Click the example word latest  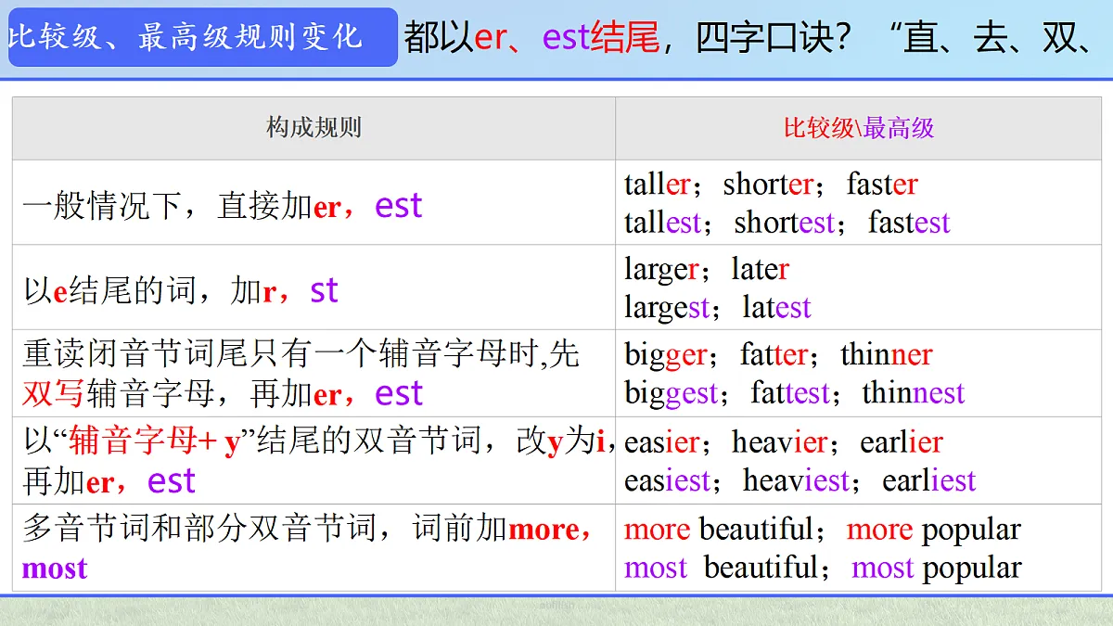click(x=777, y=308)
